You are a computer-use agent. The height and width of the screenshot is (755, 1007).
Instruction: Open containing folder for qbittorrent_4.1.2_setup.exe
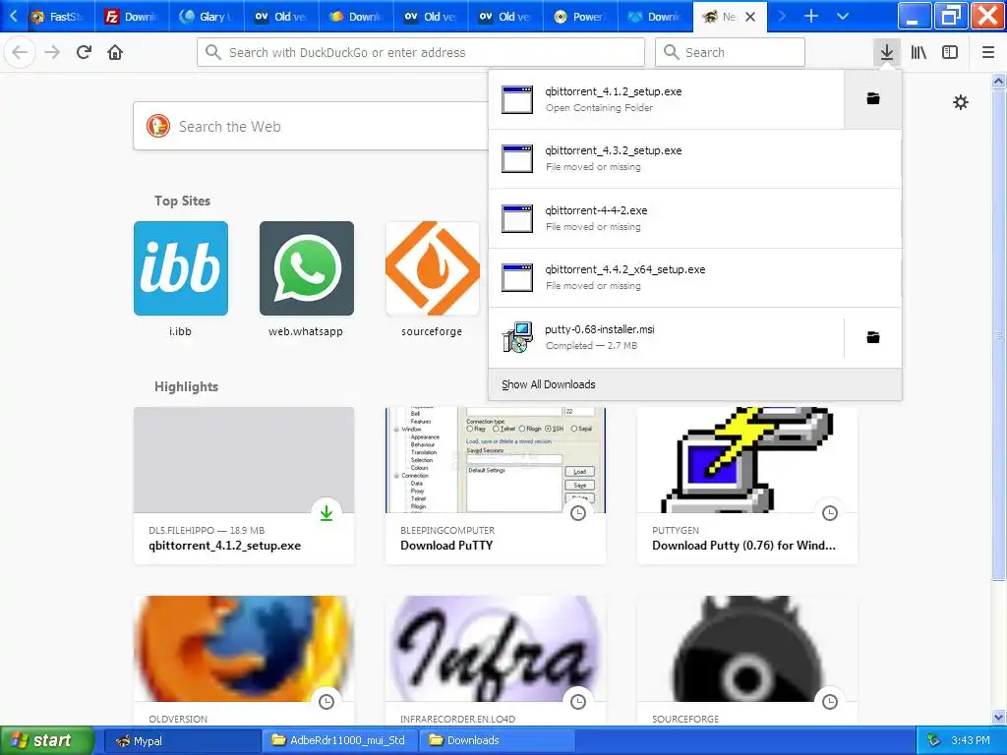coord(873,98)
